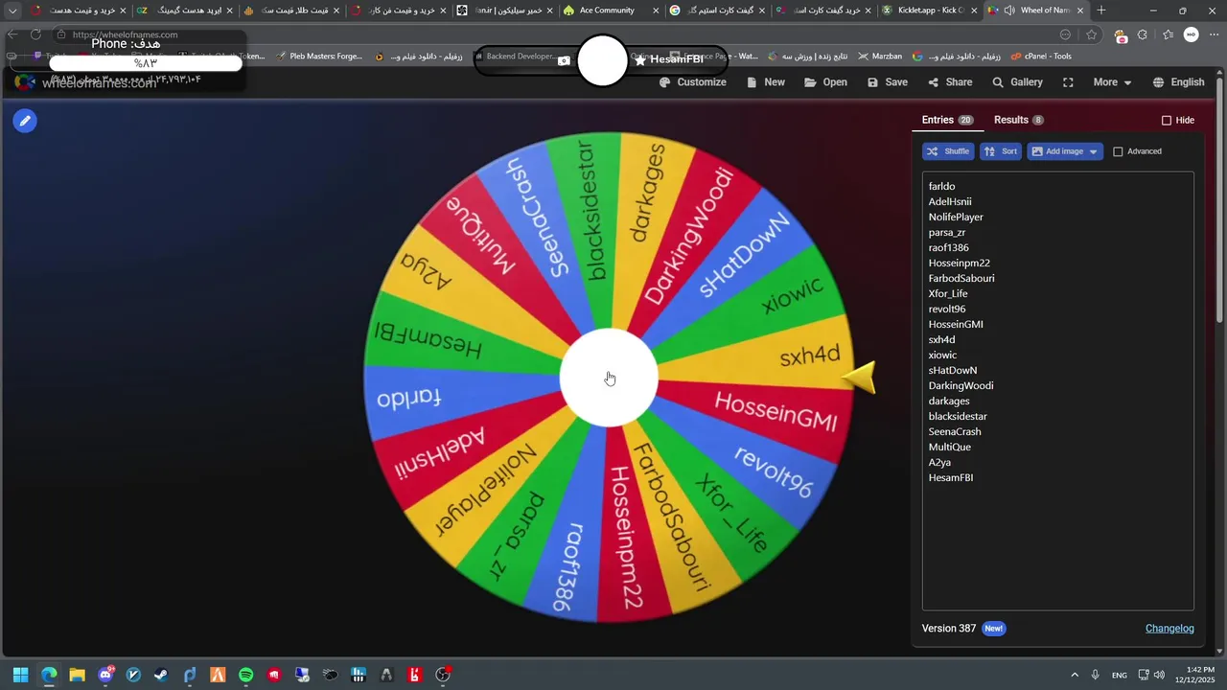Switch to Kicklet.app browser tab
Screen dimensions: 1227x690
pyautogui.click(x=930, y=11)
